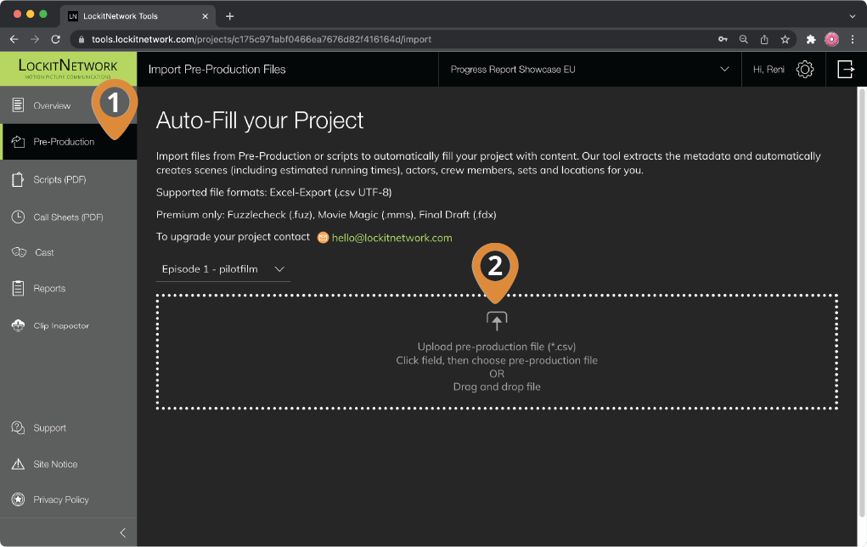Collapse the sidebar with the chevron
This screenshot has width=867, height=547.
123,533
